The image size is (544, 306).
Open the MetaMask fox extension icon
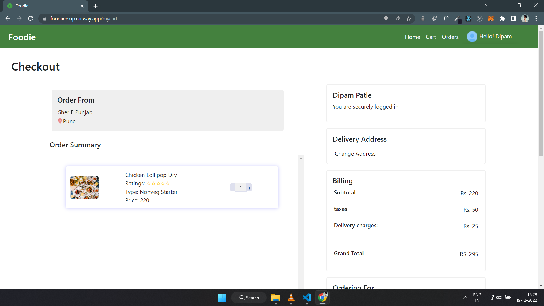491,19
